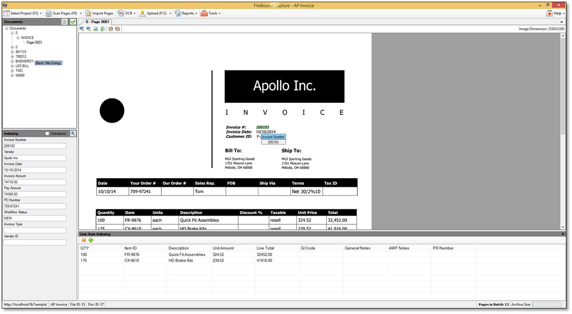Open the Reports dropdown menu
Image resolution: width=572 pixels, height=314 pixels.
pos(187,13)
